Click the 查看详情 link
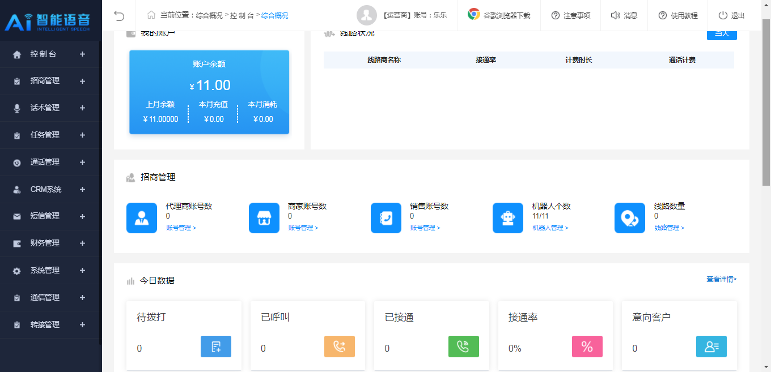Screen dimensions: 771x372 pyautogui.click(x=721, y=279)
